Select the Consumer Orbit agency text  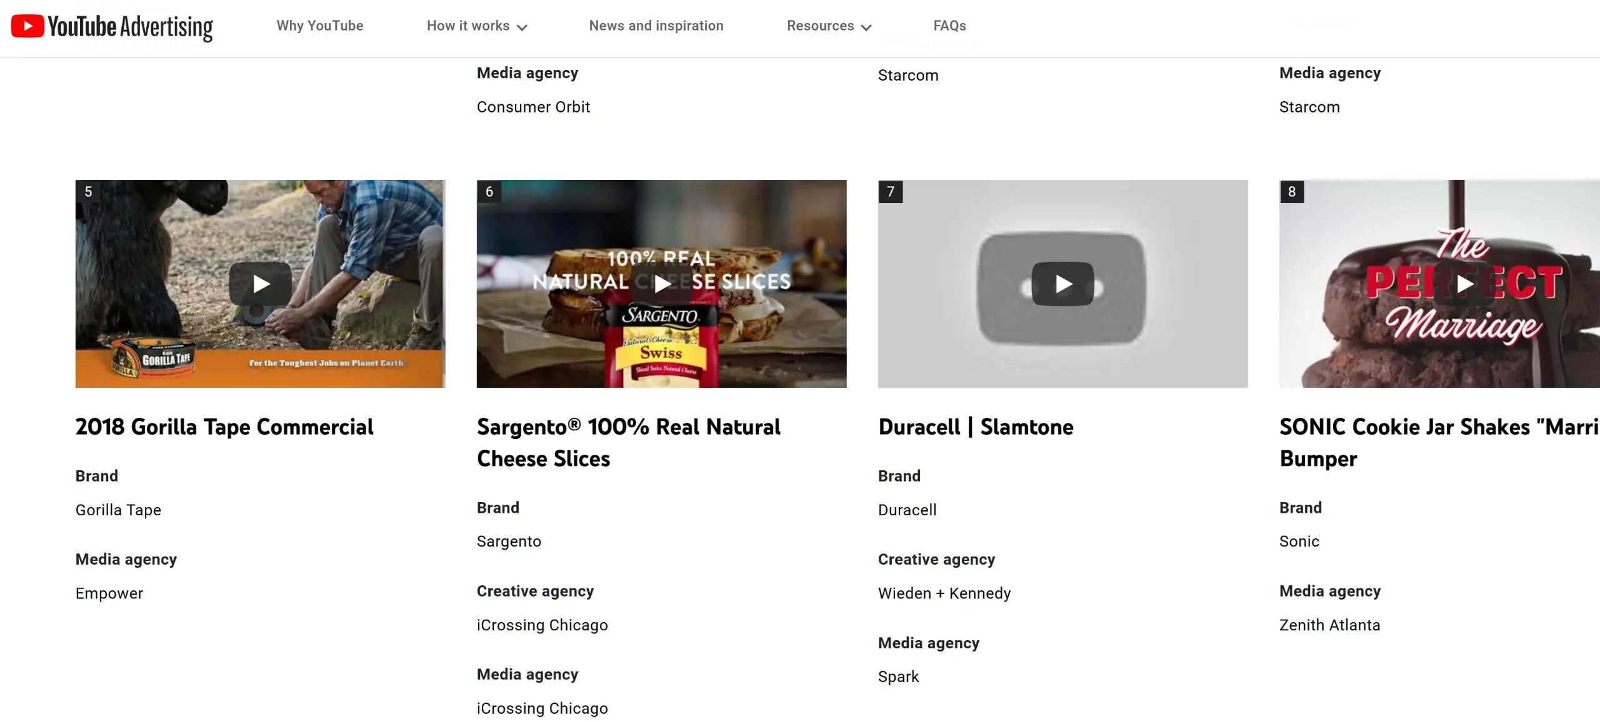point(533,107)
